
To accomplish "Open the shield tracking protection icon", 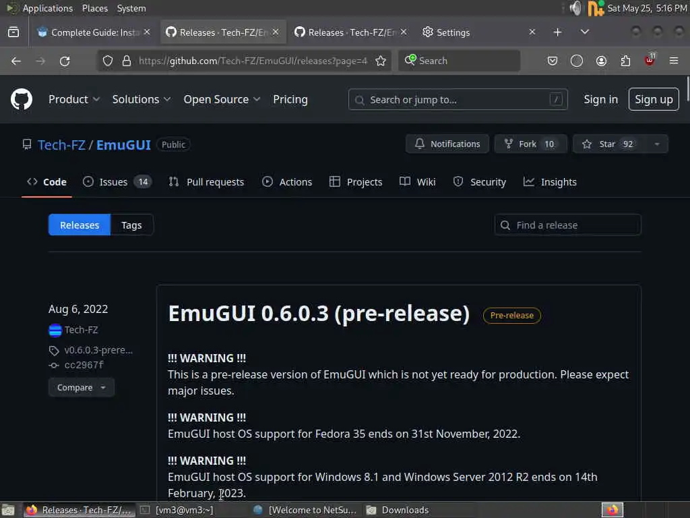I will (108, 61).
